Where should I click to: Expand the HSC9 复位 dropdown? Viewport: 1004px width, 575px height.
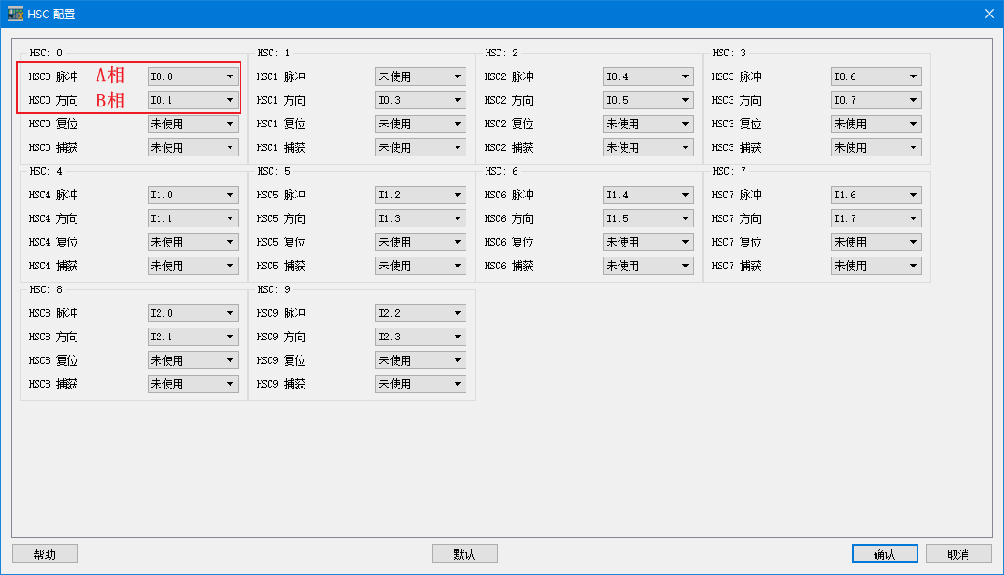(421, 360)
